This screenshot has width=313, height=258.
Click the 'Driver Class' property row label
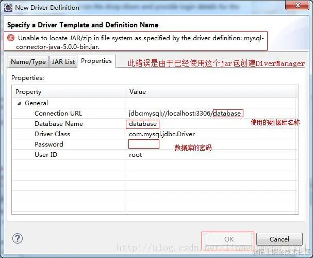pos(52,134)
